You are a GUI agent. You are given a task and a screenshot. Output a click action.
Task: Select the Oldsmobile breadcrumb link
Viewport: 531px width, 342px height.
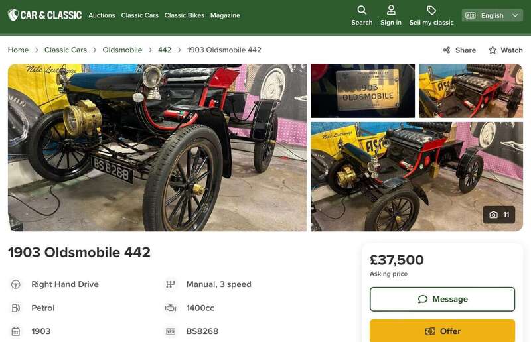[x=122, y=50]
